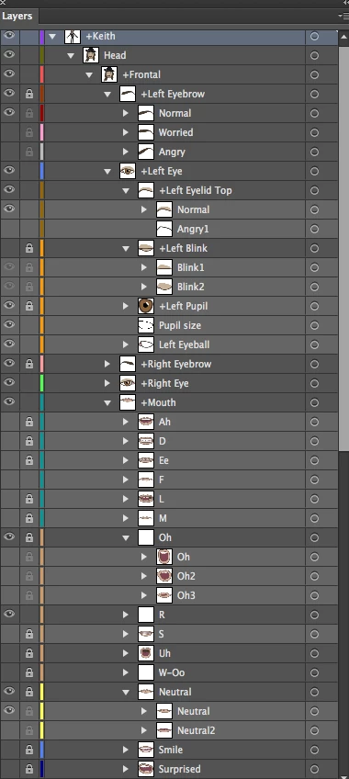Click the +Left Pupil layer thumbnail
This screenshot has width=349, height=779.
click(146, 306)
